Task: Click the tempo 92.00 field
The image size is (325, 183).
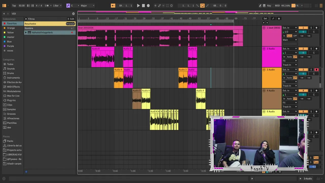Action: [22, 6]
